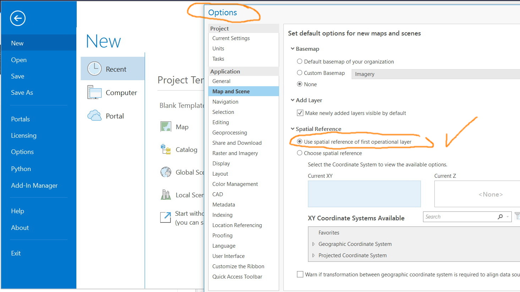Select Default basemap of your organization
Screen dimensions: 520x292
pyautogui.click(x=300, y=61)
